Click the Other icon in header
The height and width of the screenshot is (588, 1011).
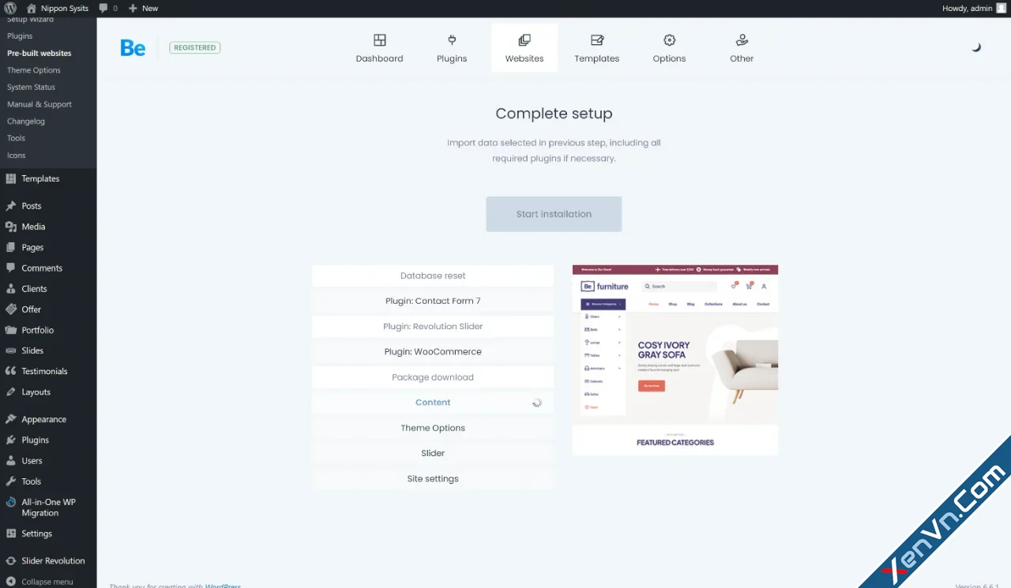(x=742, y=40)
